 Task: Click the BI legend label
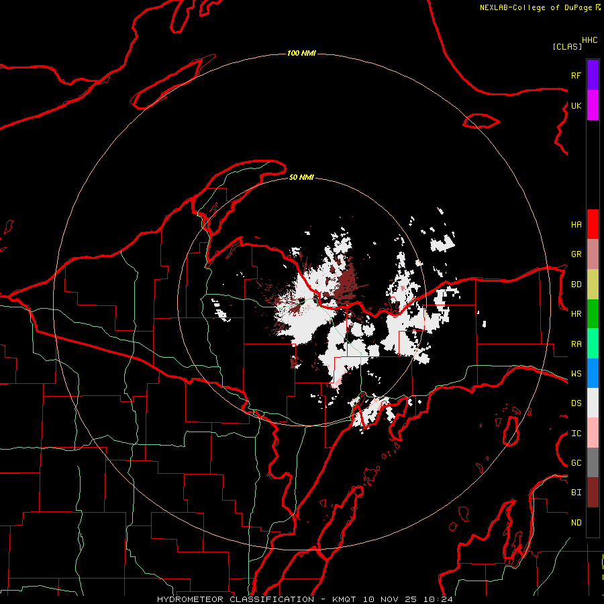[576, 493]
